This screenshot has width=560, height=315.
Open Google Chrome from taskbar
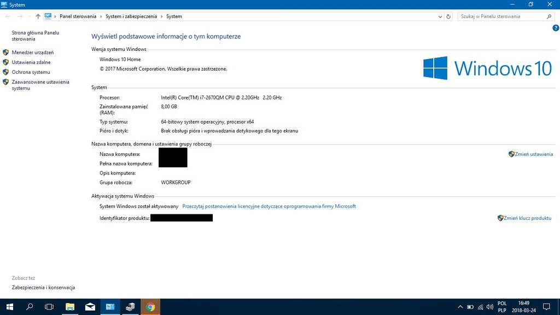click(150, 307)
